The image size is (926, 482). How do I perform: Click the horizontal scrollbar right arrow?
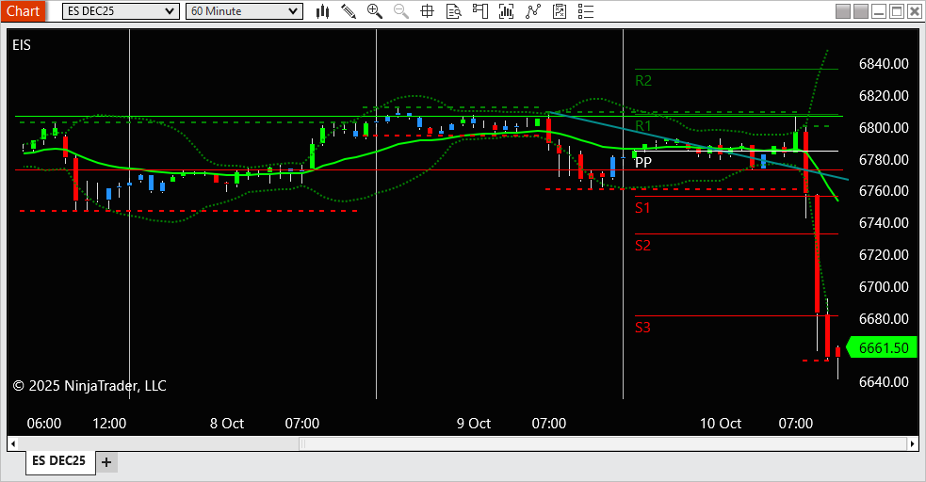[x=913, y=443]
